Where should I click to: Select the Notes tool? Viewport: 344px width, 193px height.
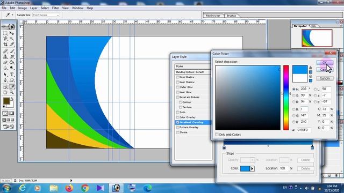tap(5, 87)
